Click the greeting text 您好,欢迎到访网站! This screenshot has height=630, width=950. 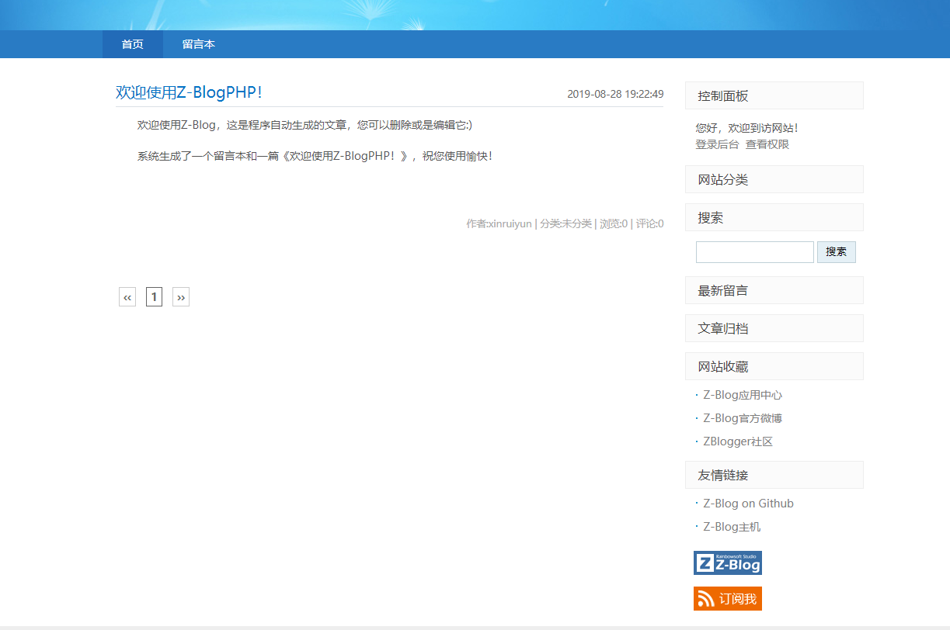coord(746,128)
